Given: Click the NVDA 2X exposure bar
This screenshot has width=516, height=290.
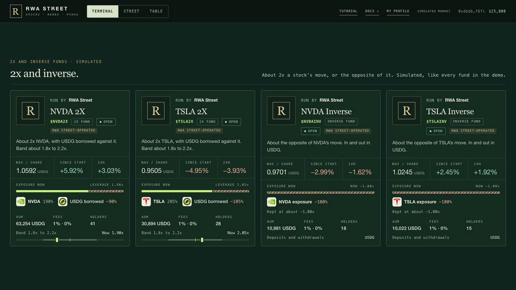Looking at the screenshot, I should click(x=70, y=191).
